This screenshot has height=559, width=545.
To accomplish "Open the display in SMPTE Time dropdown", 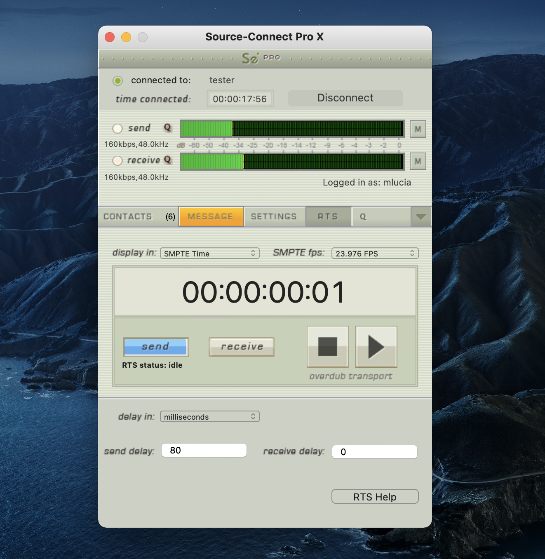I will pyautogui.click(x=209, y=253).
